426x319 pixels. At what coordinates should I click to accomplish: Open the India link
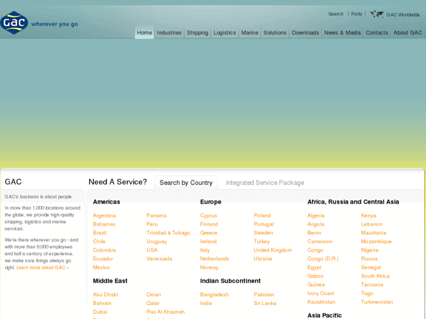206,303
